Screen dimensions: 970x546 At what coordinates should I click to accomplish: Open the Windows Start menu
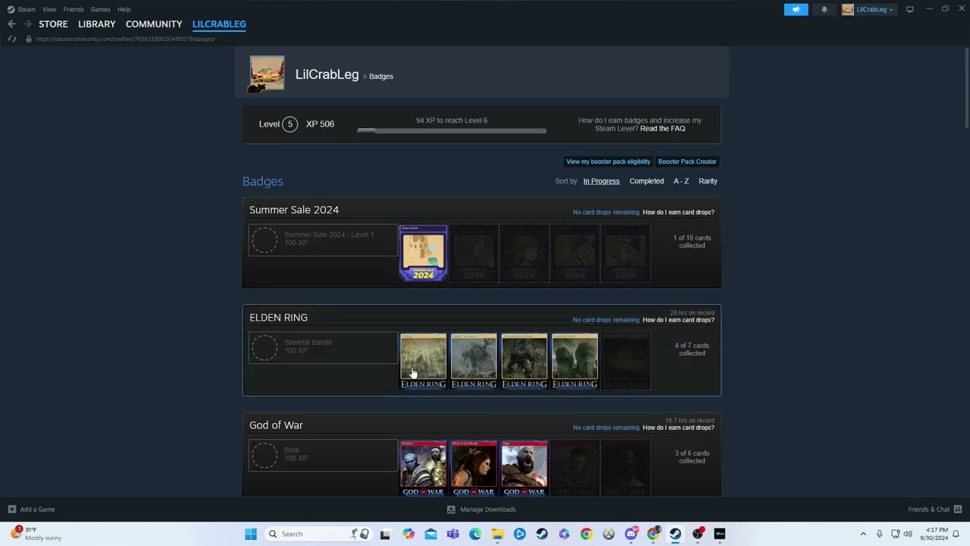pos(251,534)
